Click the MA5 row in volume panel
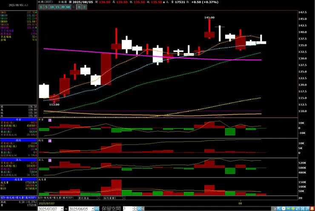315x211 pixels. [x=18, y=186]
